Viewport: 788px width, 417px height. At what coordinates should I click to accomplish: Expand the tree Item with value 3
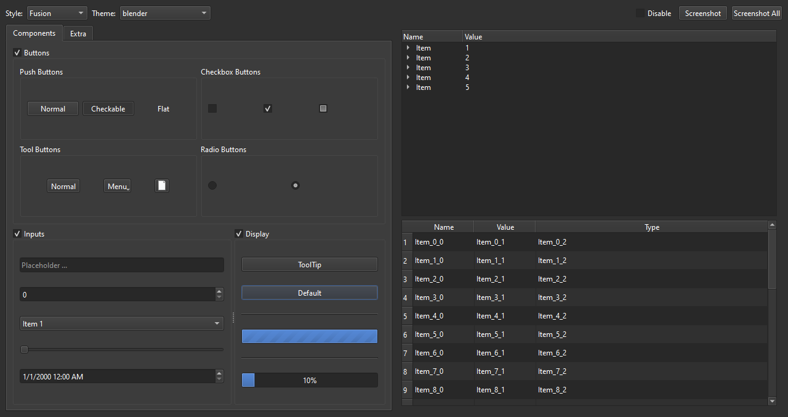pos(408,68)
